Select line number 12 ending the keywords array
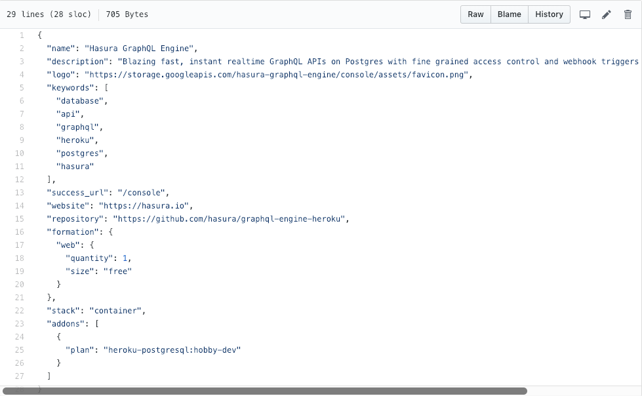 coord(19,179)
